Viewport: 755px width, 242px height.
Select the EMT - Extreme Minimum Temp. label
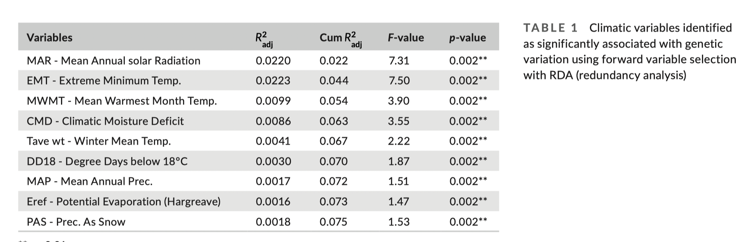pos(104,81)
